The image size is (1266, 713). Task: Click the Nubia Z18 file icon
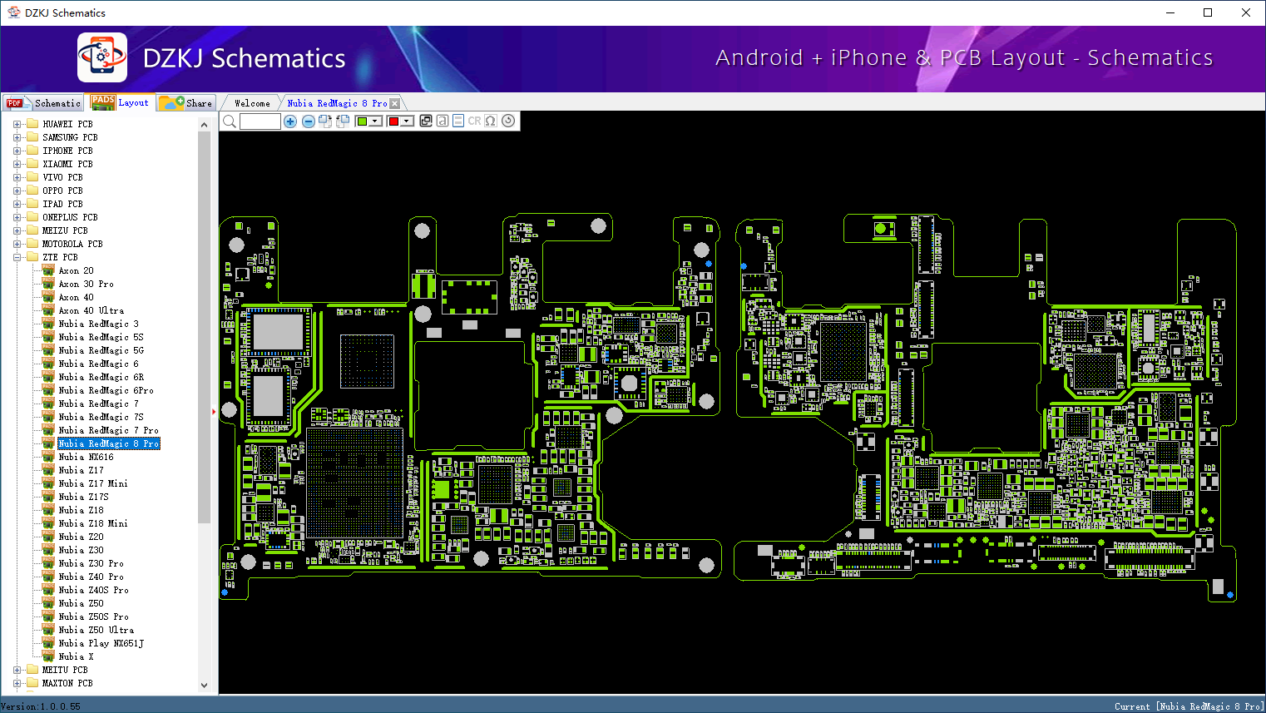tap(48, 510)
